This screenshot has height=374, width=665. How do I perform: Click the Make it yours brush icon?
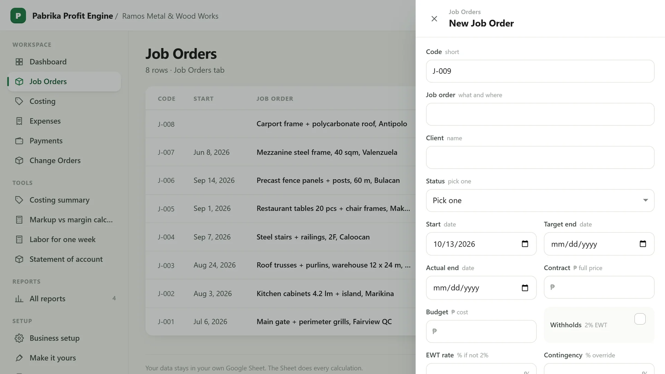[19, 358]
